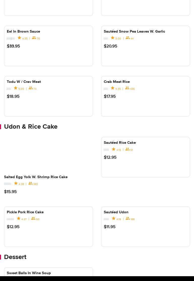
Task: Click the star icon on Sautéed Snow Pea Leaves
Action: pyautogui.click(x=113, y=38)
